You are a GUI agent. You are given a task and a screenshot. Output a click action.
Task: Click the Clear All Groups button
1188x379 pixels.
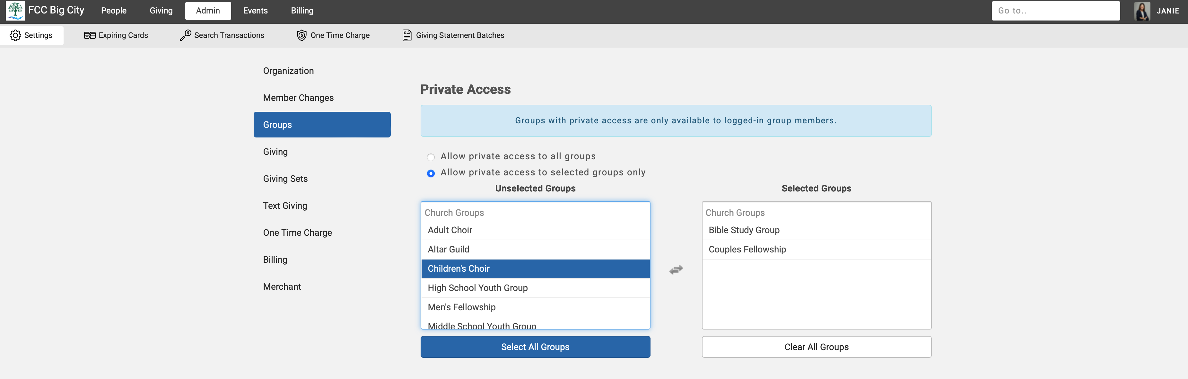[x=816, y=347]
